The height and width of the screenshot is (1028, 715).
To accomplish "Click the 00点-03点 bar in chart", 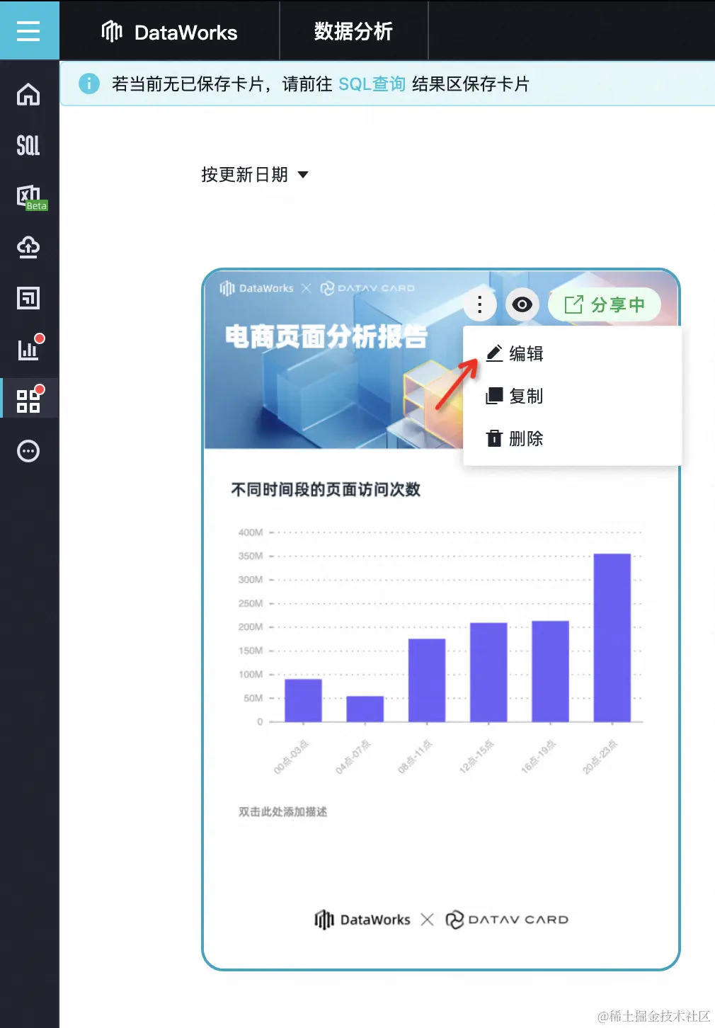I will (x=303, y=700).
